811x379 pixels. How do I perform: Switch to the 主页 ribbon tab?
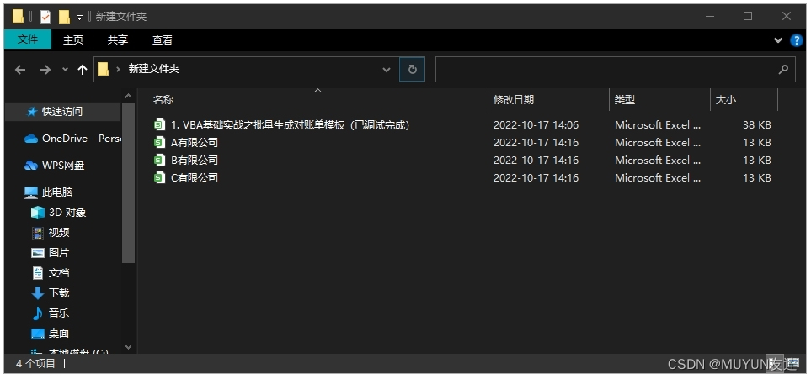click(x=73, y=39)
